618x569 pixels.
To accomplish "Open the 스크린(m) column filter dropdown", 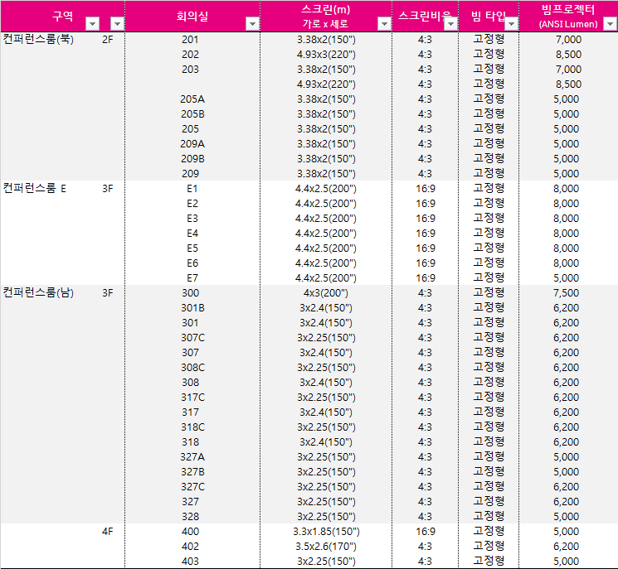I will (x=383, y=24).
